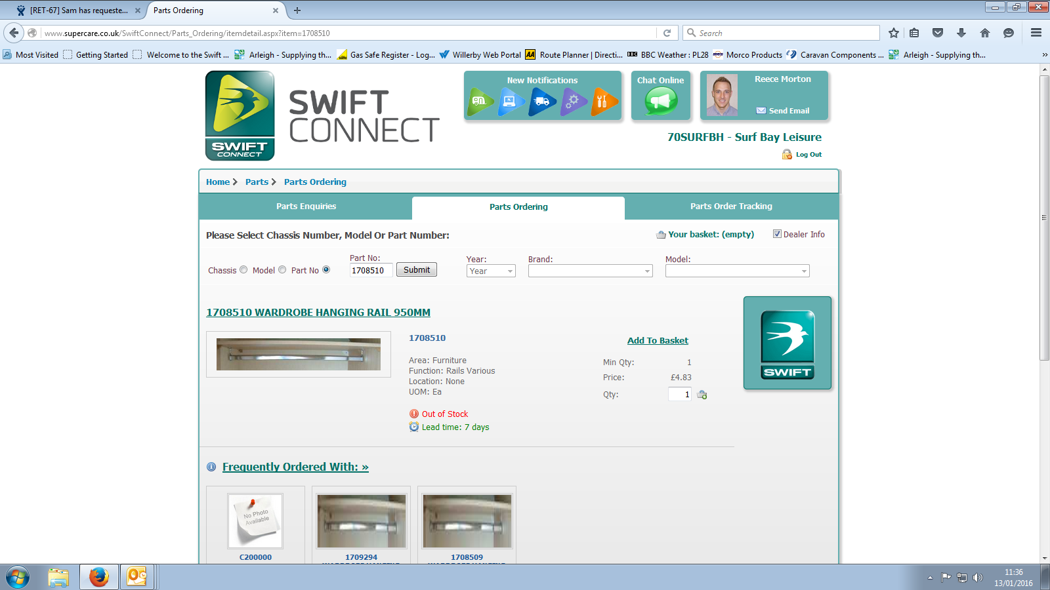1050x590 pixels.
Task: Open a new browser tab with plus
Action: [297, 10]
